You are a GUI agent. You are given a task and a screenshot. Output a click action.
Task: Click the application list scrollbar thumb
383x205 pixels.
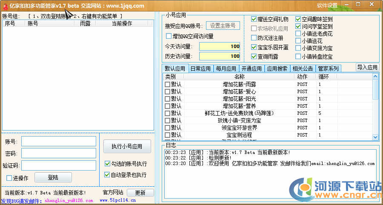[375, 89]
